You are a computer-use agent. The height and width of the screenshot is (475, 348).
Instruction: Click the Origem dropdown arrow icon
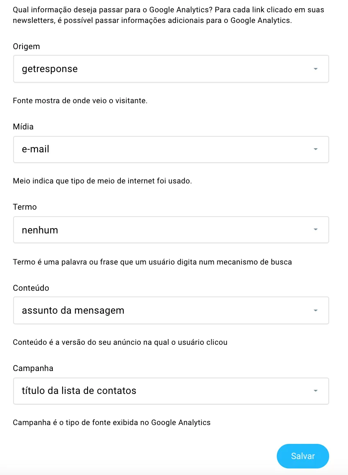(x=316, y=69)
